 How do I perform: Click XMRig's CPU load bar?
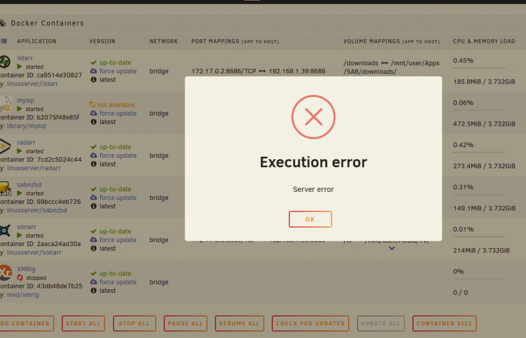coord(479,279)
